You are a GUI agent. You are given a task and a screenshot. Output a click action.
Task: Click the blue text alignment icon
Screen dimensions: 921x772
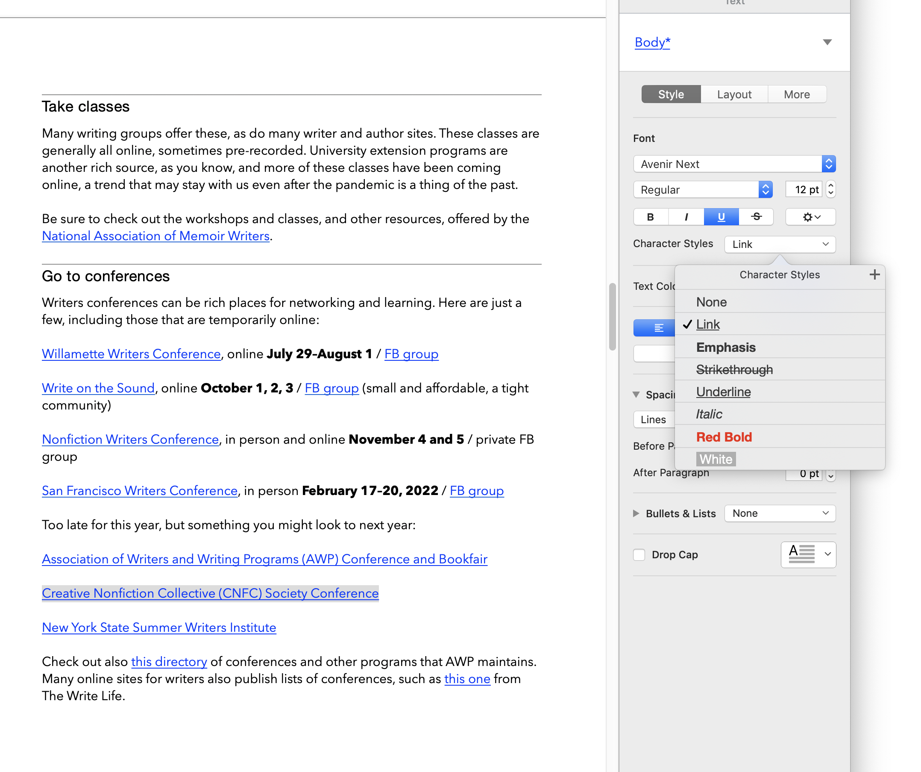click(657, 327)
